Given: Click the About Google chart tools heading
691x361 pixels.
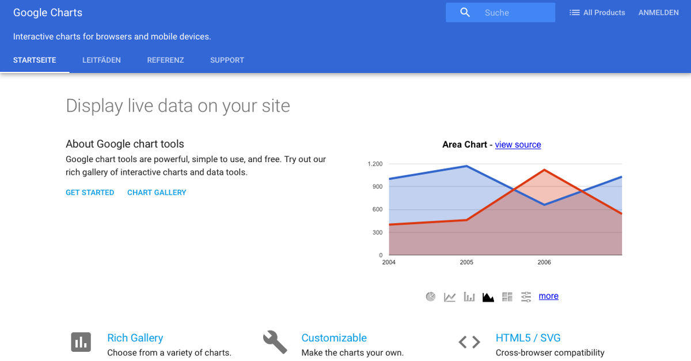Looking at the screenshot, I should (125, 144).
